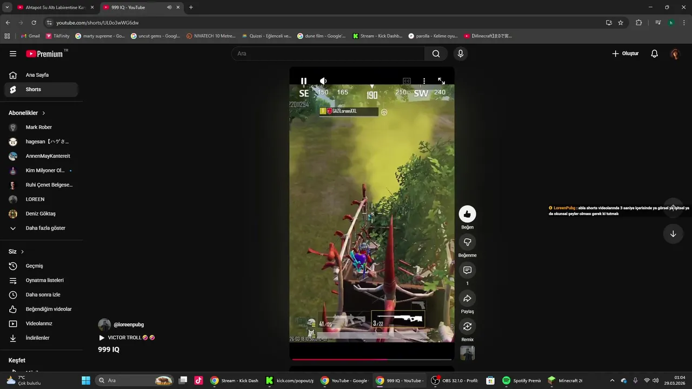
Task: Bookmark this page with star icon
Action: pyautogui.click(x=621, y=23)
